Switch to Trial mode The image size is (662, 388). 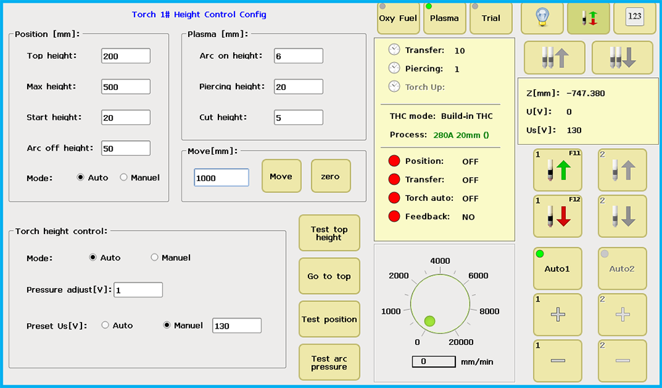click(x=491, y=18)
